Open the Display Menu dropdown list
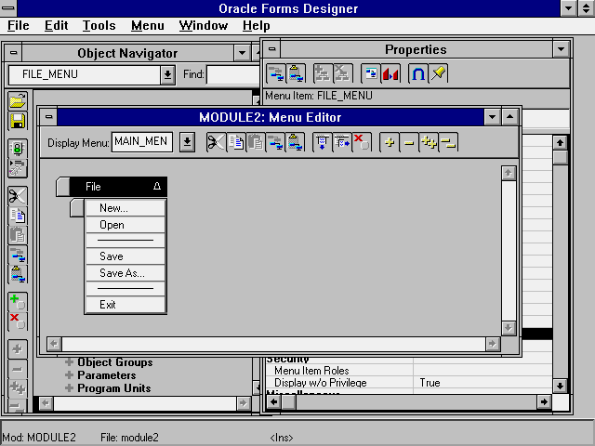The width and height of the screenshot is (595, 446). [x=186, y=141]
